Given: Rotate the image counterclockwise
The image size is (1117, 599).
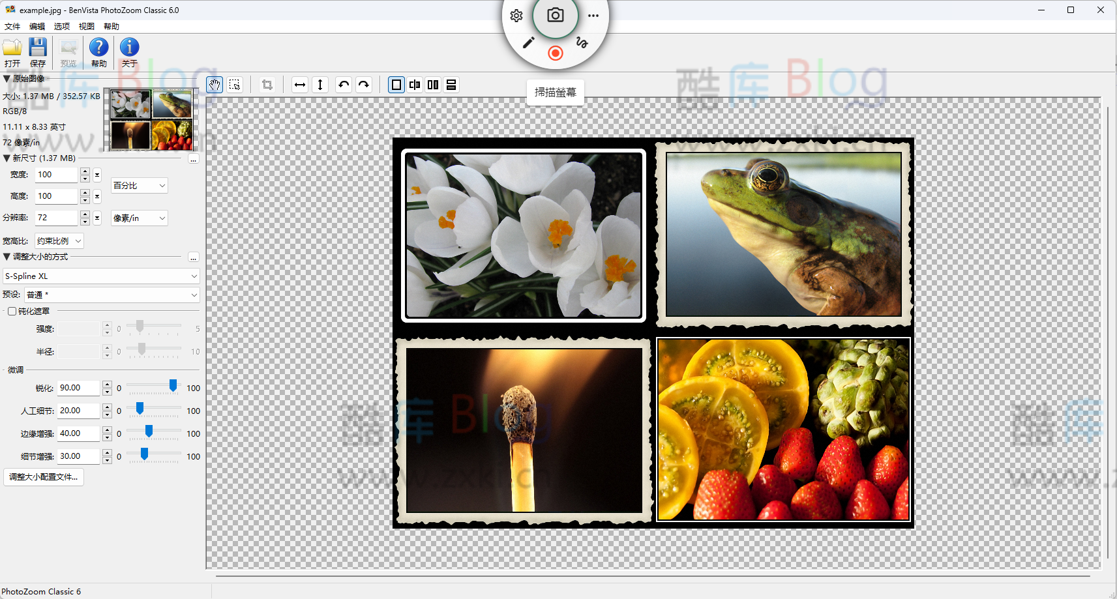Looking at the screenshot, I should (x=344, y=85).
